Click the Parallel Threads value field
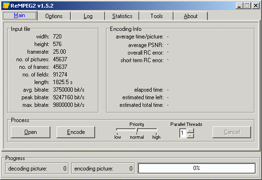The height and width of the screenshot is (180, 262). coord(183,133)
